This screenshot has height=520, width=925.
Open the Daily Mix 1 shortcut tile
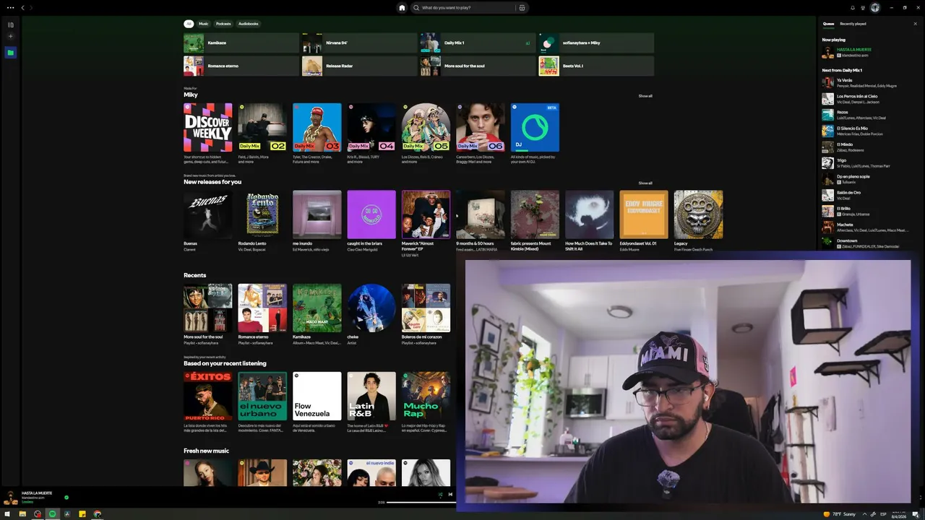(x=478, y=43)
